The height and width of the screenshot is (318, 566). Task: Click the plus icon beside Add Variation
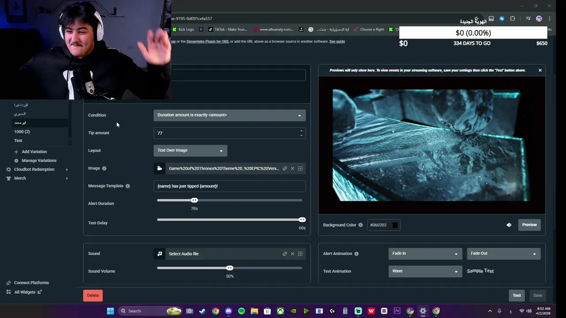16,151
